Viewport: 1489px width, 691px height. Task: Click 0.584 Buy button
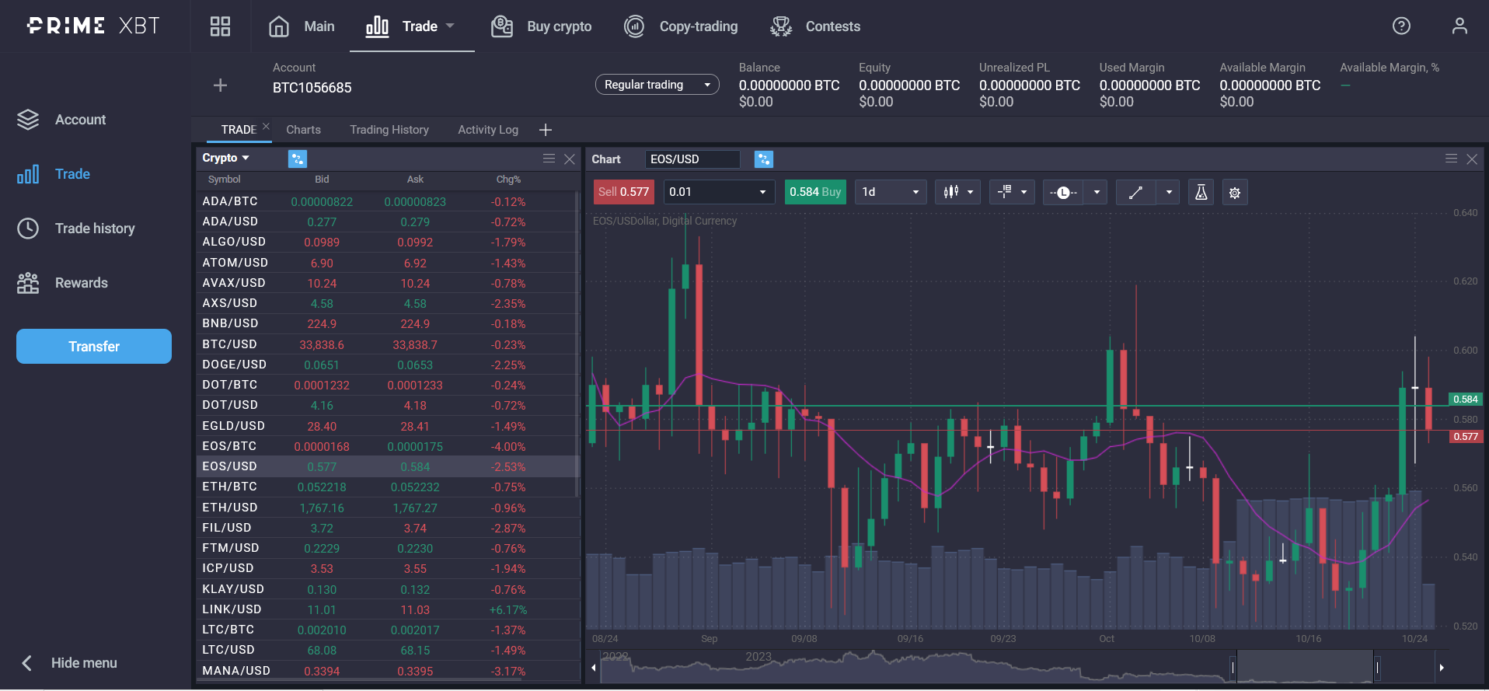point(815,192)
